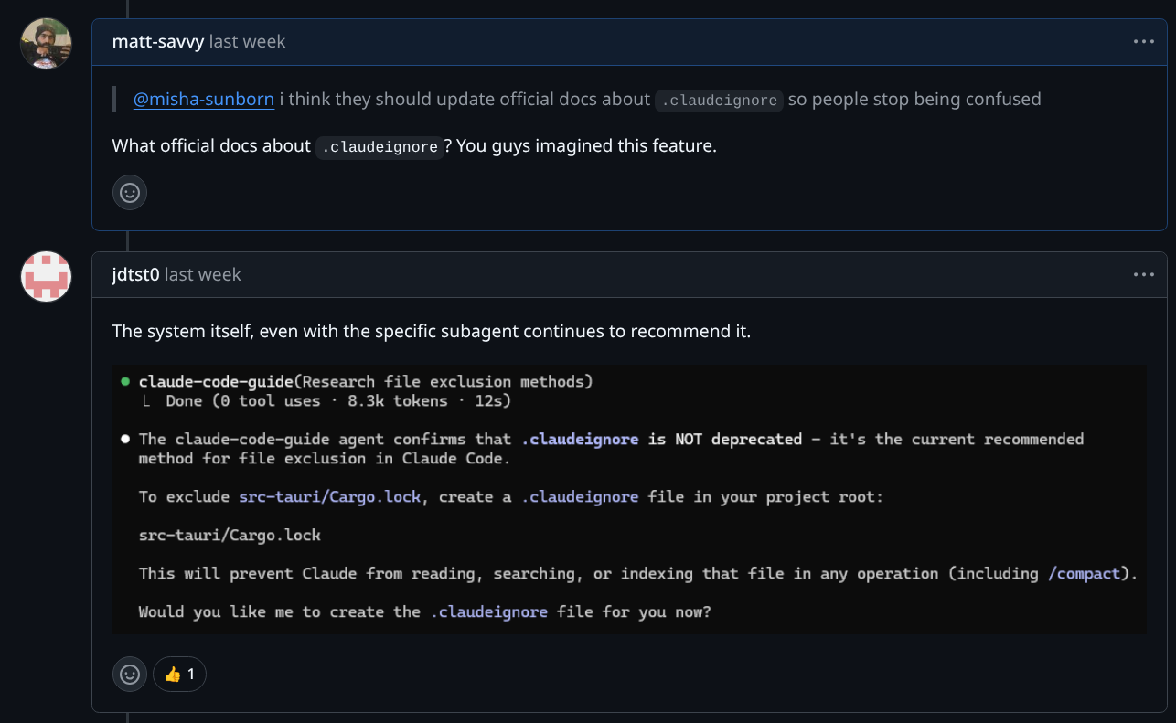Select the quoted reply text block

coord(576,100)
